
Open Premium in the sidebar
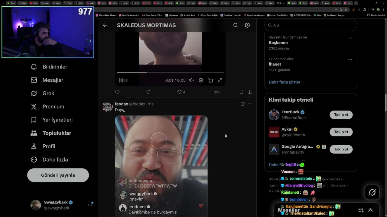47,106
